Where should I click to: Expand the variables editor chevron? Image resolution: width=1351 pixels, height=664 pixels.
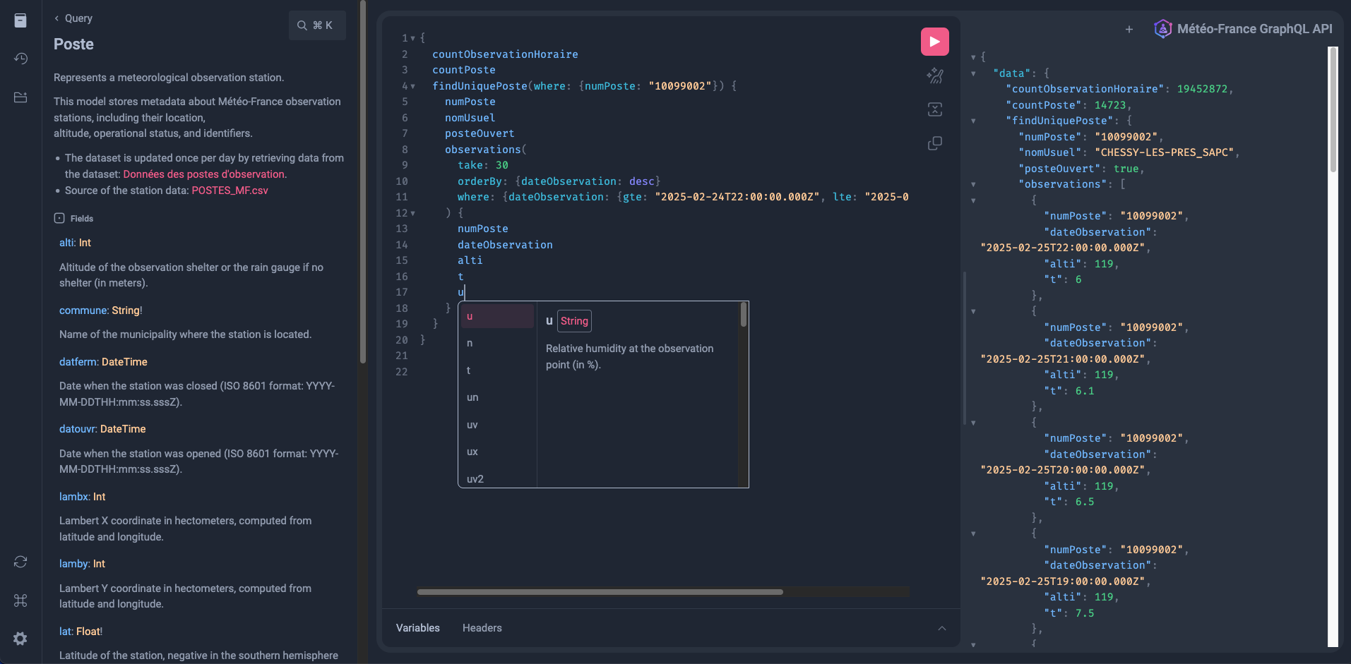[x=941, y=628]
